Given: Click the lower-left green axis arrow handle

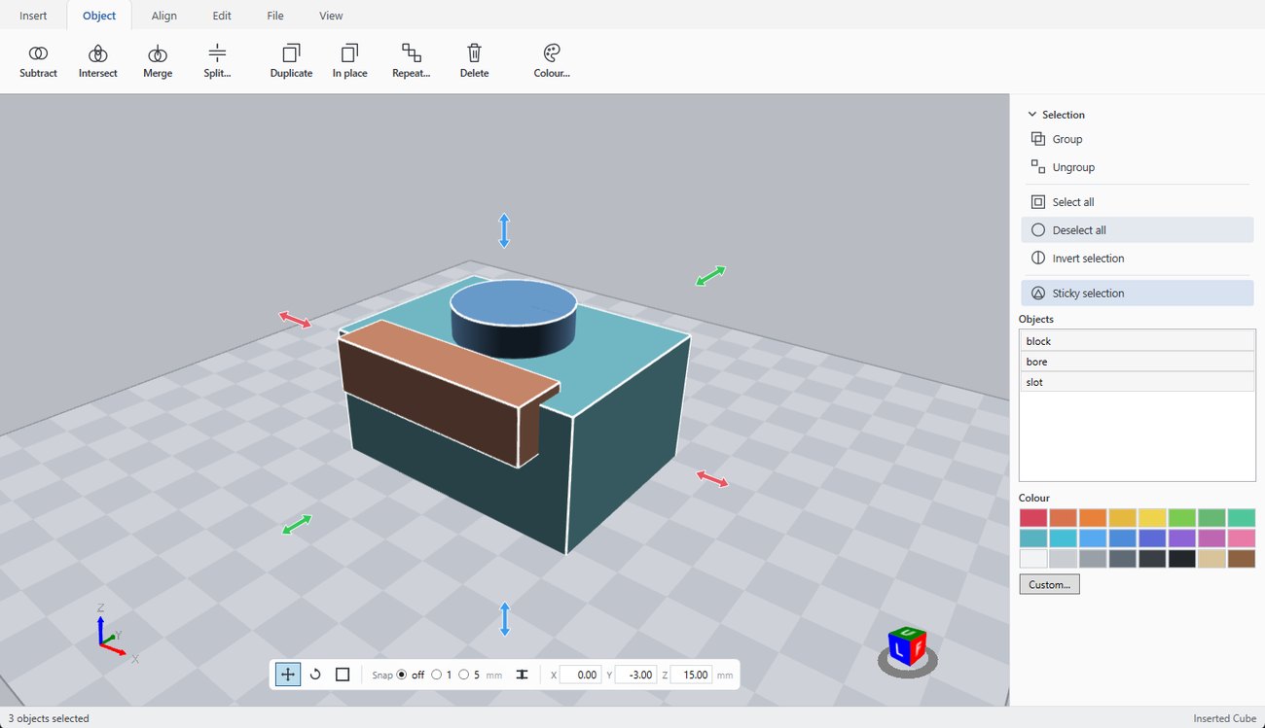Looking at the screenshot, I should pos(297,525).
